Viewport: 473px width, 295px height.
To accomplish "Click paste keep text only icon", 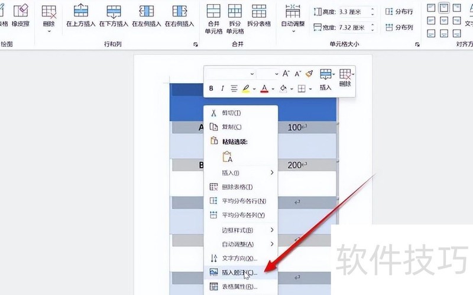I will pyautogui.click(x=228, y=157).
